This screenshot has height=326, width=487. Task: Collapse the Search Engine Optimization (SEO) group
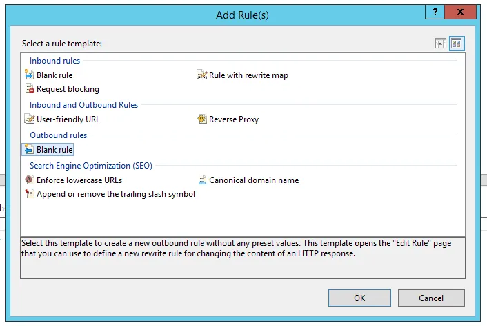pyautogui.click(x=90, y=166)
